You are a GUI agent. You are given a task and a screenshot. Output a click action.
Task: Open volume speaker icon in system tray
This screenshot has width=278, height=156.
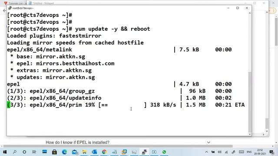[219, 152]
